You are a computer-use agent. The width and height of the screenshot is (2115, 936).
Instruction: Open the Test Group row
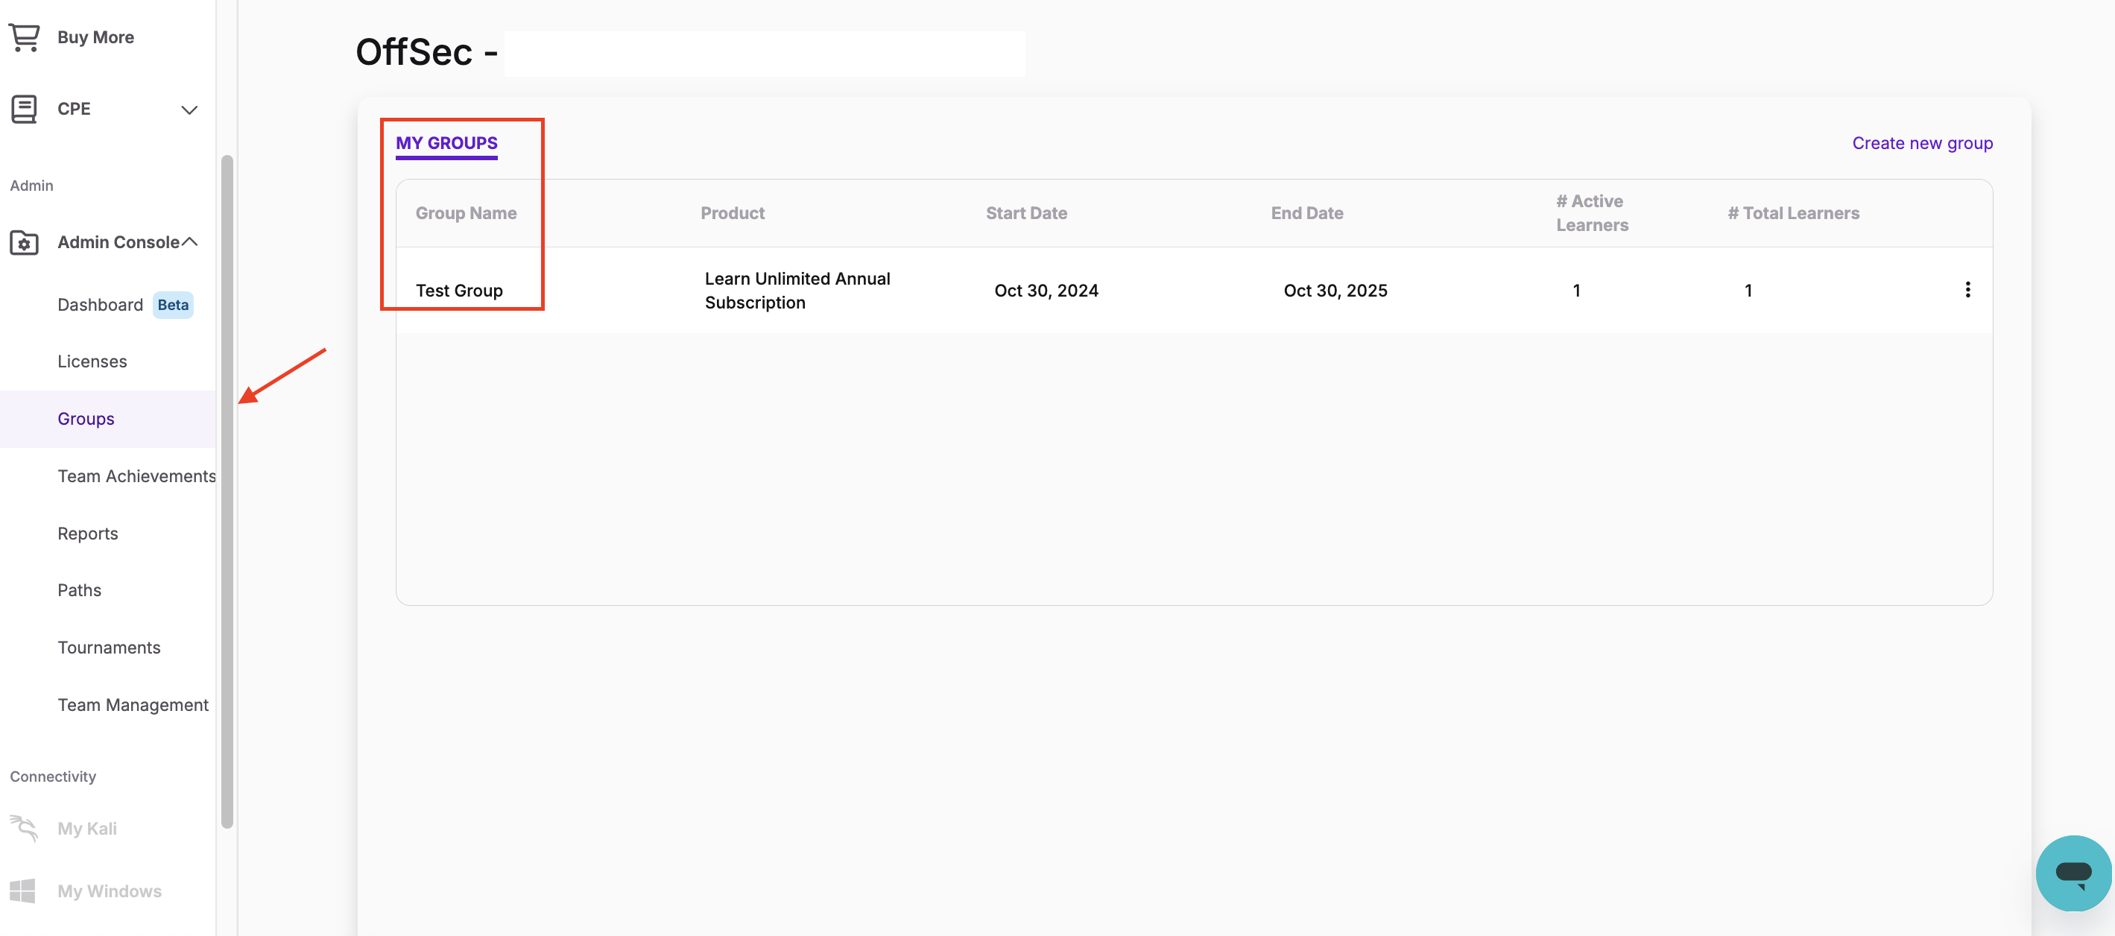point(459,291)
